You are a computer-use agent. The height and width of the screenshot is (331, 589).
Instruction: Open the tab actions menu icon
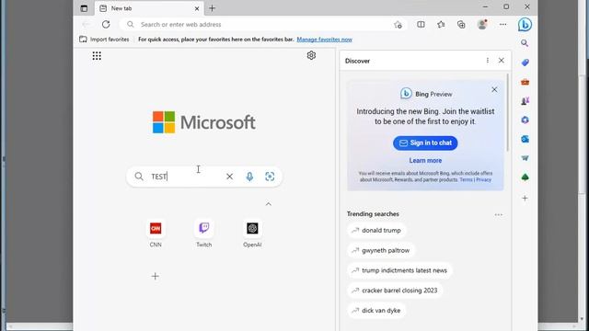84,8
